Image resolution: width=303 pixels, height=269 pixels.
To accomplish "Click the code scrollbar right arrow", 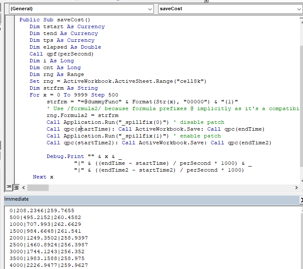I will [297, 187].
